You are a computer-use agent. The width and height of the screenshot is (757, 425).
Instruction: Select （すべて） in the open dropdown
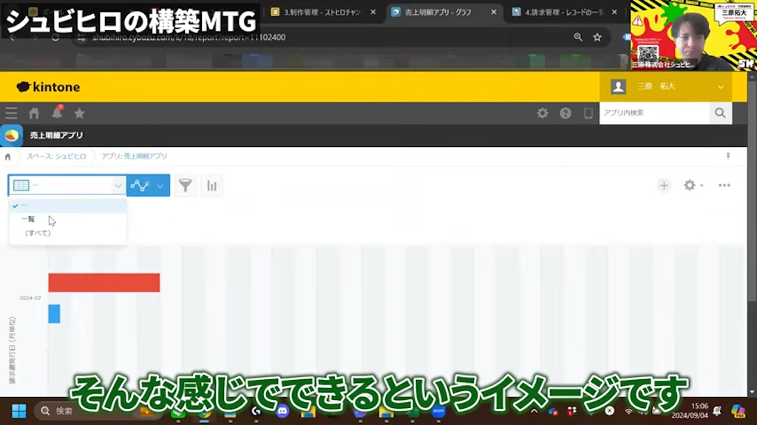[37, 232]
